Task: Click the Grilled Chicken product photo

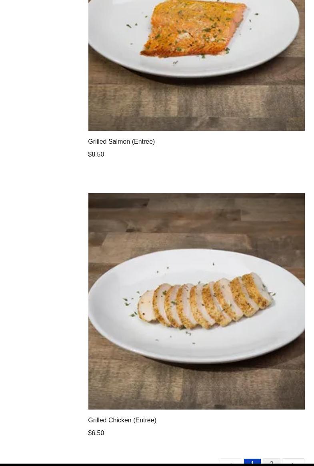Action: [196, 301]
